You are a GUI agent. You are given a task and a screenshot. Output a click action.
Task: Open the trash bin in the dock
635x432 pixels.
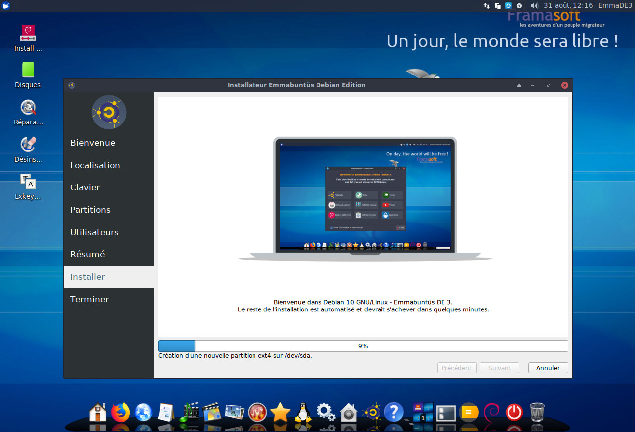[537, 412]
